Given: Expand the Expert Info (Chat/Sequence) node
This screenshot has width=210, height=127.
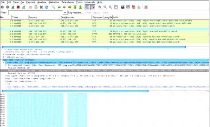Looking at the screenshot, I should pos(6,65).
